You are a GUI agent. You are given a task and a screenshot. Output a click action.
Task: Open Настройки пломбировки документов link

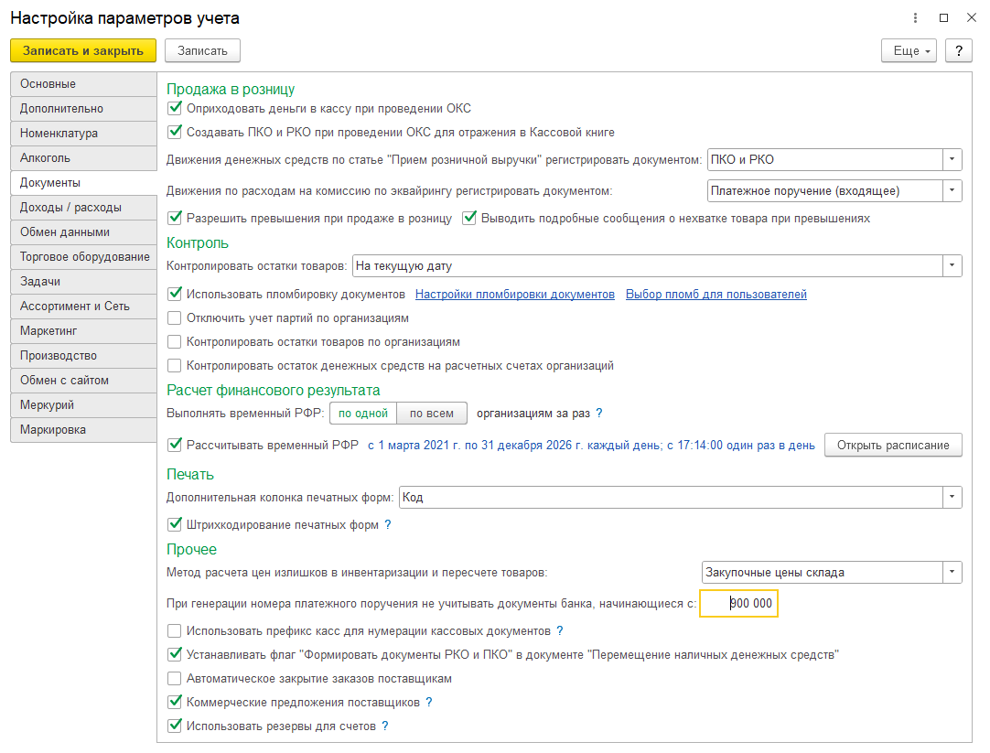point(514,294)
